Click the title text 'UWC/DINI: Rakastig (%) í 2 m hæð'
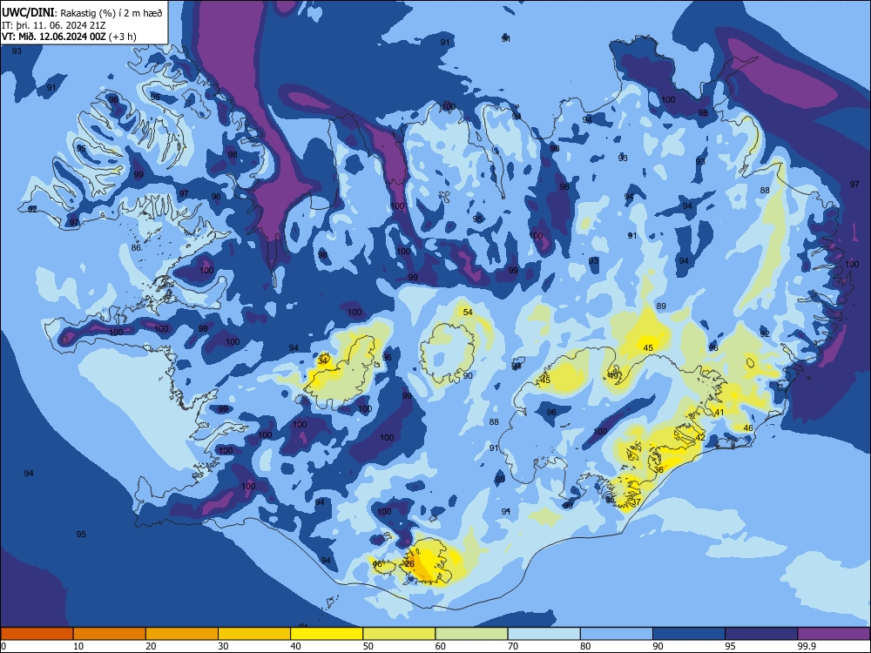The height and width of the screenshot is (653, 871). pyautogui.click(x=82, y=12)
